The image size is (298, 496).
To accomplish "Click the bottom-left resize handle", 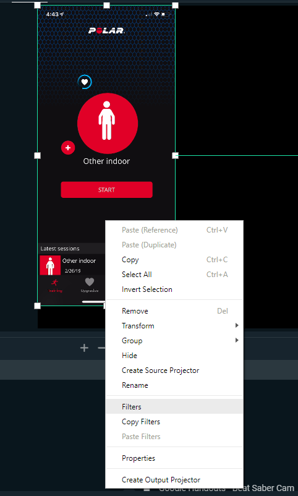I will [37, 306].
